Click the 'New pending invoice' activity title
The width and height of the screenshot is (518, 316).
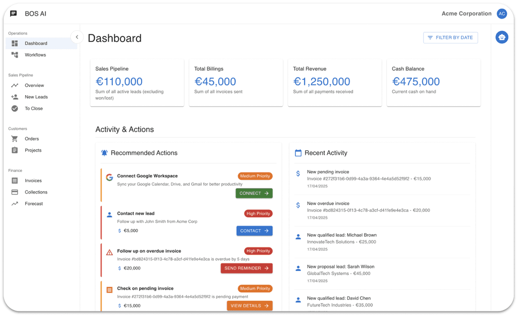point(328,172)
